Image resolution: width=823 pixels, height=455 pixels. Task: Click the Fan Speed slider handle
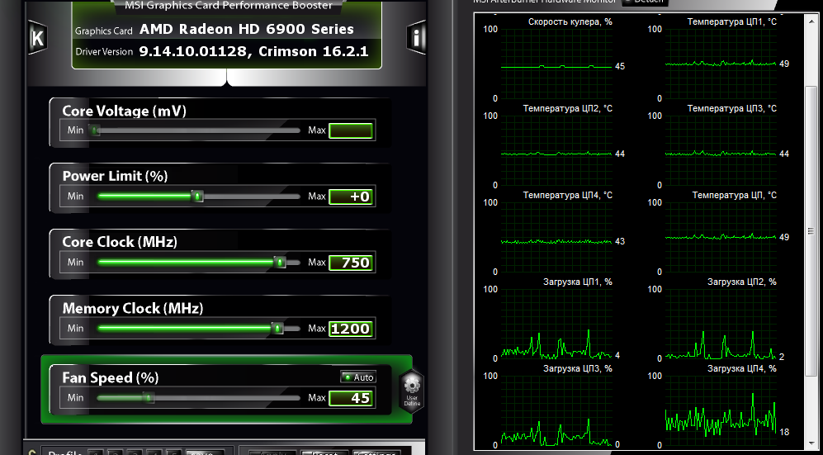tap(149, 397)
